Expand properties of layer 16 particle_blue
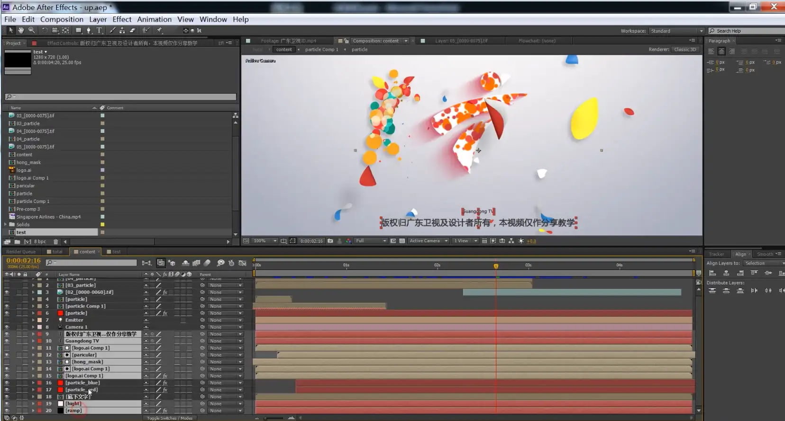Viewport: 785px width, 421px height. coord(33,383)
